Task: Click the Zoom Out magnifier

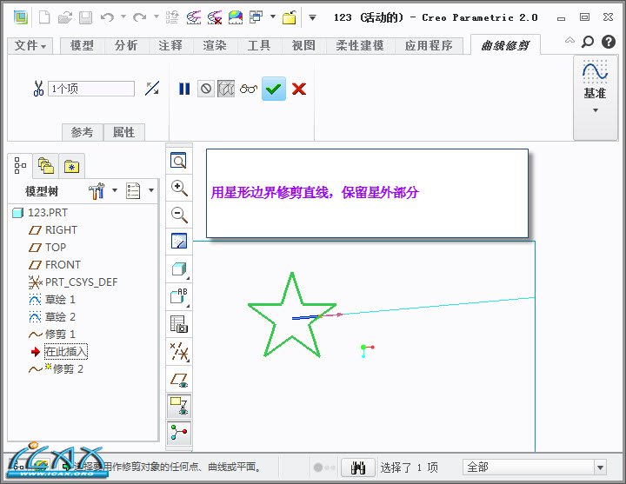Action: [x=179, y=215]
